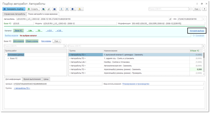This screenshot has width=210, height=113.
Task: Click the Модификация field
Action: click(168, 23)
